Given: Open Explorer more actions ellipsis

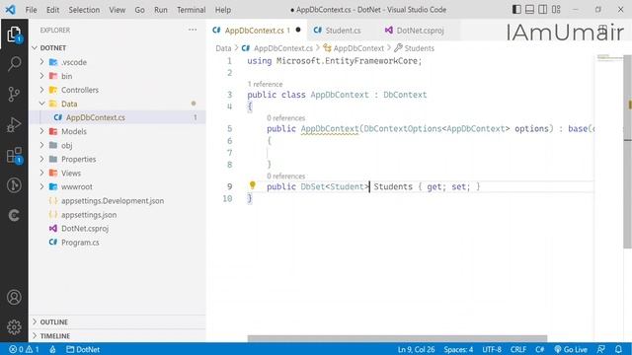Looking at the screenshot, I should tap(193, 30).
